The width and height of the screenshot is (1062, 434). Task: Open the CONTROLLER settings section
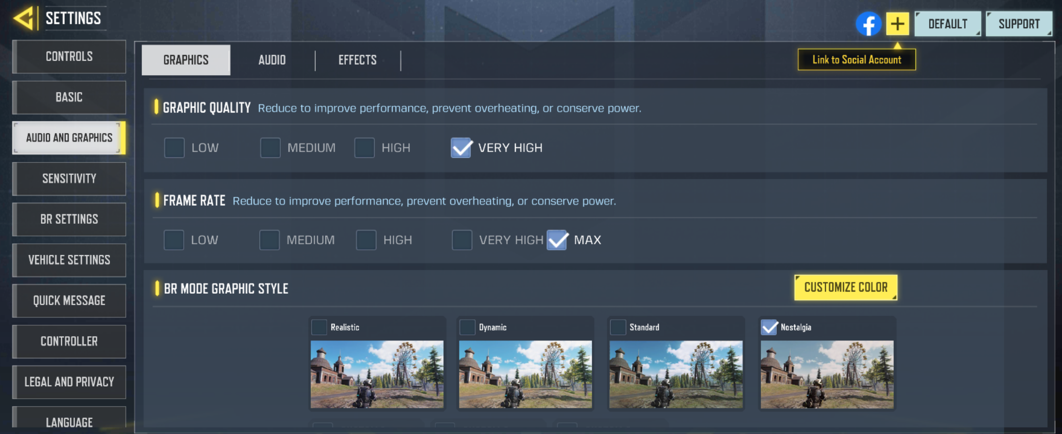click(x=69, y=341)
